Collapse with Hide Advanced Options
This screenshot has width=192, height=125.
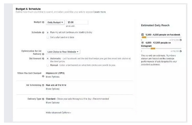pyautogui.click(x=58, y=113)
